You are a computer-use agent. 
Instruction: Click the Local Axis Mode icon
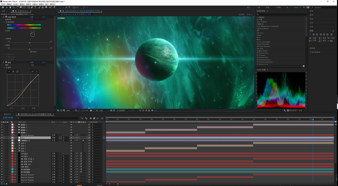63,7
